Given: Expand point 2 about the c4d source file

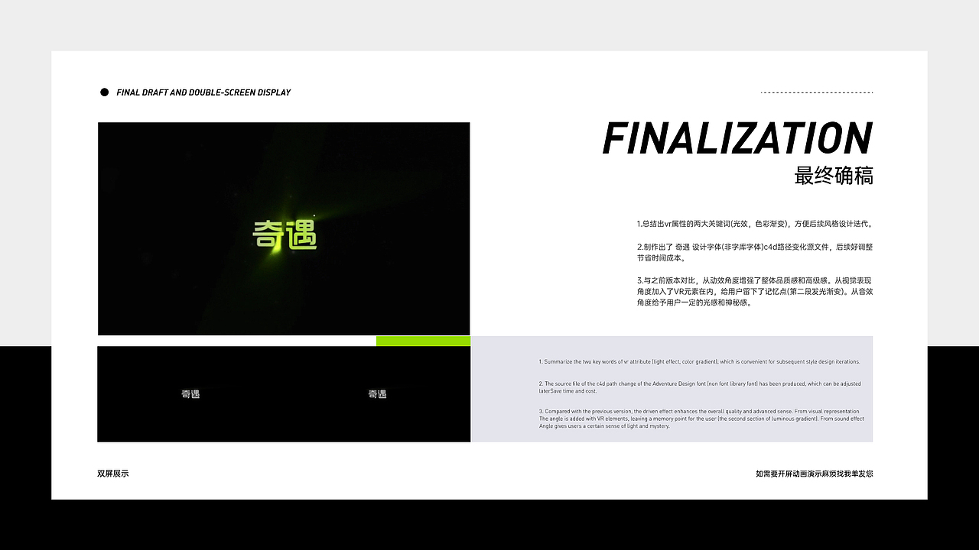Looking at the screenshot, I should pyautogui.click(x=754, y=252).
